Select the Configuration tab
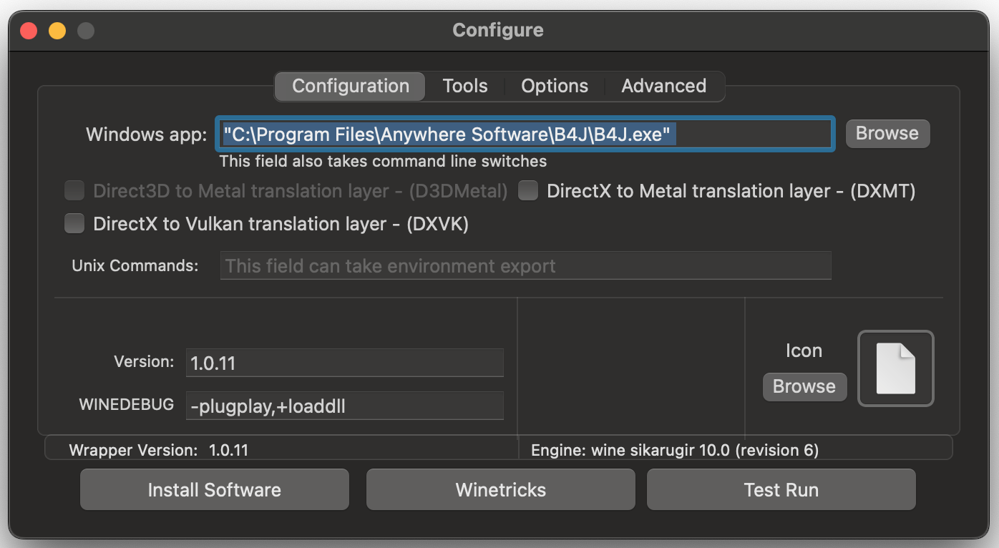Image resolution: width=999 pixels, height=548 pixels. click(351, 86)
